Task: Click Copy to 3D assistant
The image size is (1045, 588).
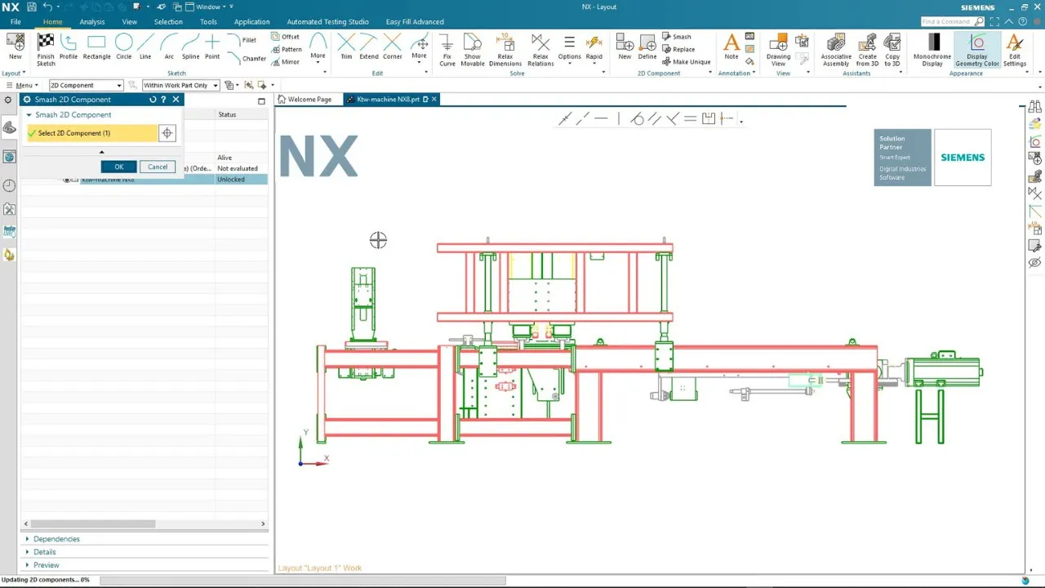Action: (892, 50)
